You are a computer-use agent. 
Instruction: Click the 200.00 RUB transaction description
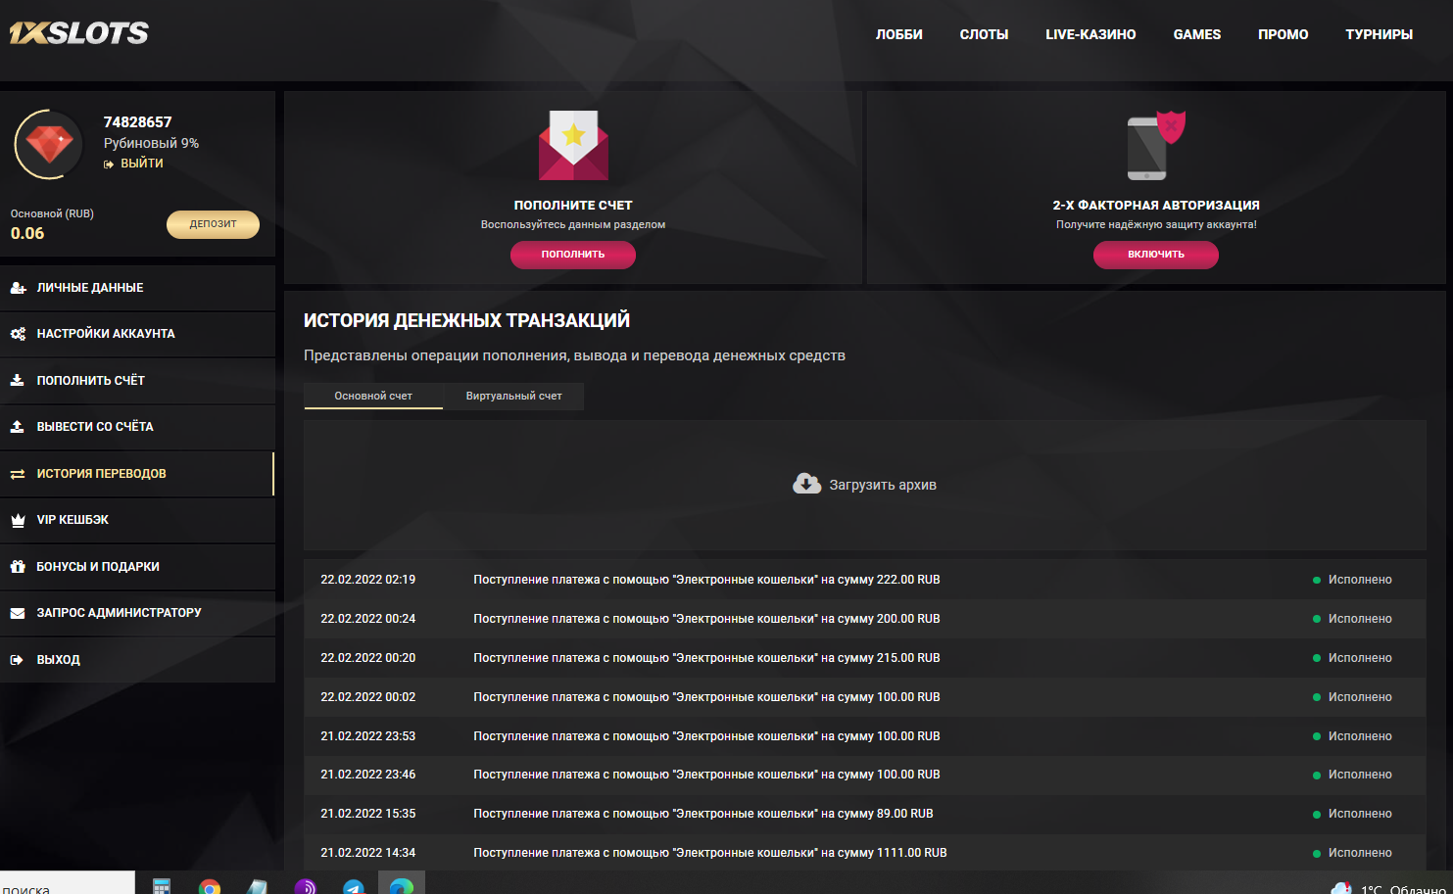[x=706, y=619]
